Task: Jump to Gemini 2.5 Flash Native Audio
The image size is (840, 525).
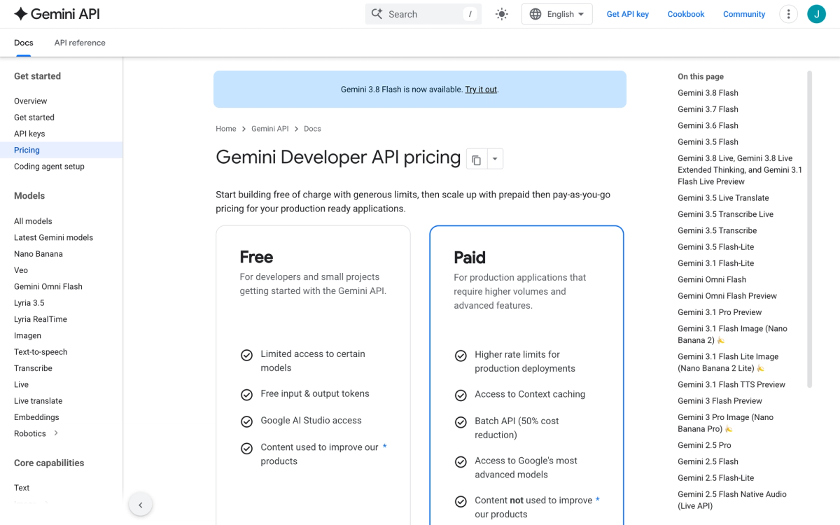Action: (732, 500)
